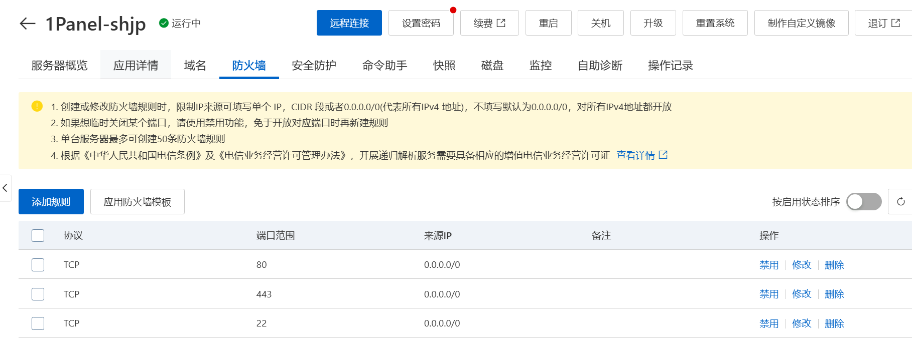Click the 续费 button with external link icon
Image resolution: width=912 pixels, height=338 pixels.
tap(489, 23)
